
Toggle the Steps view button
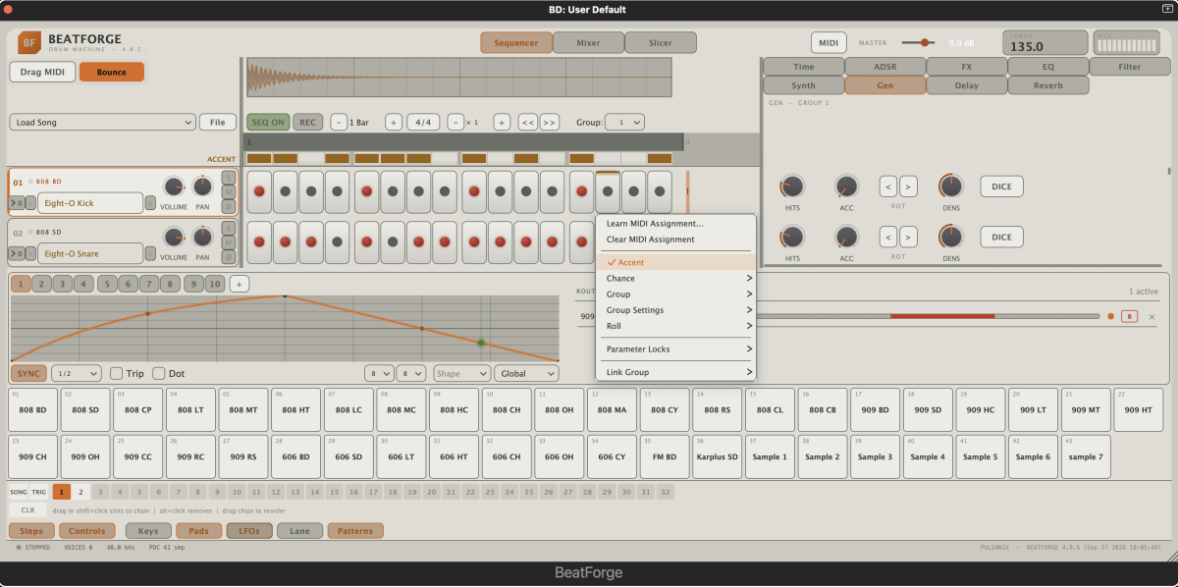(x=31, y=531)
